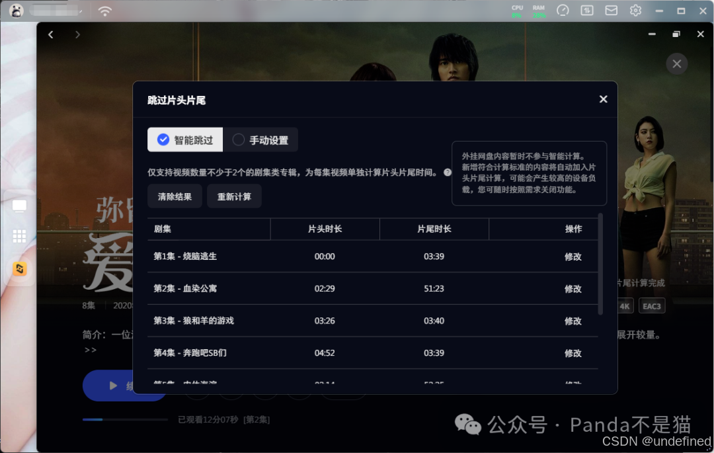Click 修改 for 第2集 血染公寓

point(573,288)
